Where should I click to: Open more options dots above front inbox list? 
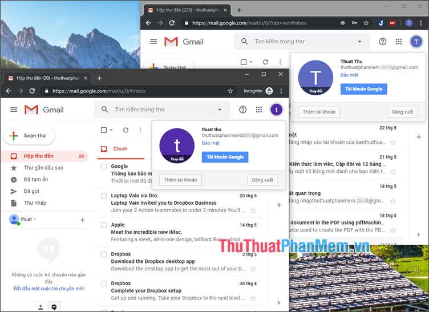point(140,130)
